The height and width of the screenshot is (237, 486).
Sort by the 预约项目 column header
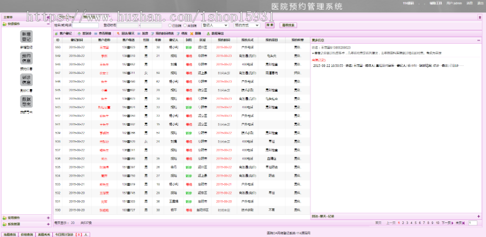(272, 40)
